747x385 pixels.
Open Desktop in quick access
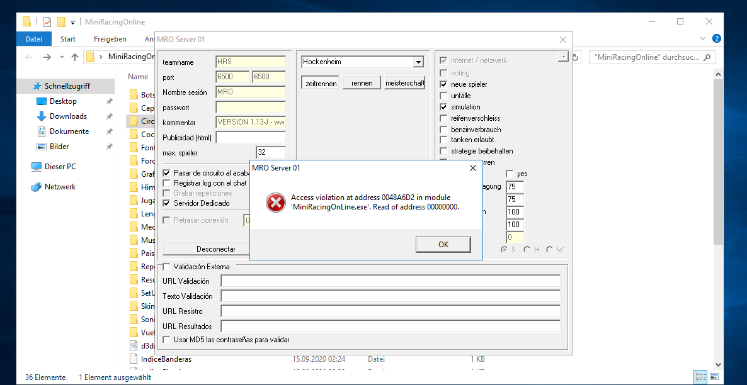[x=63, y=101]
